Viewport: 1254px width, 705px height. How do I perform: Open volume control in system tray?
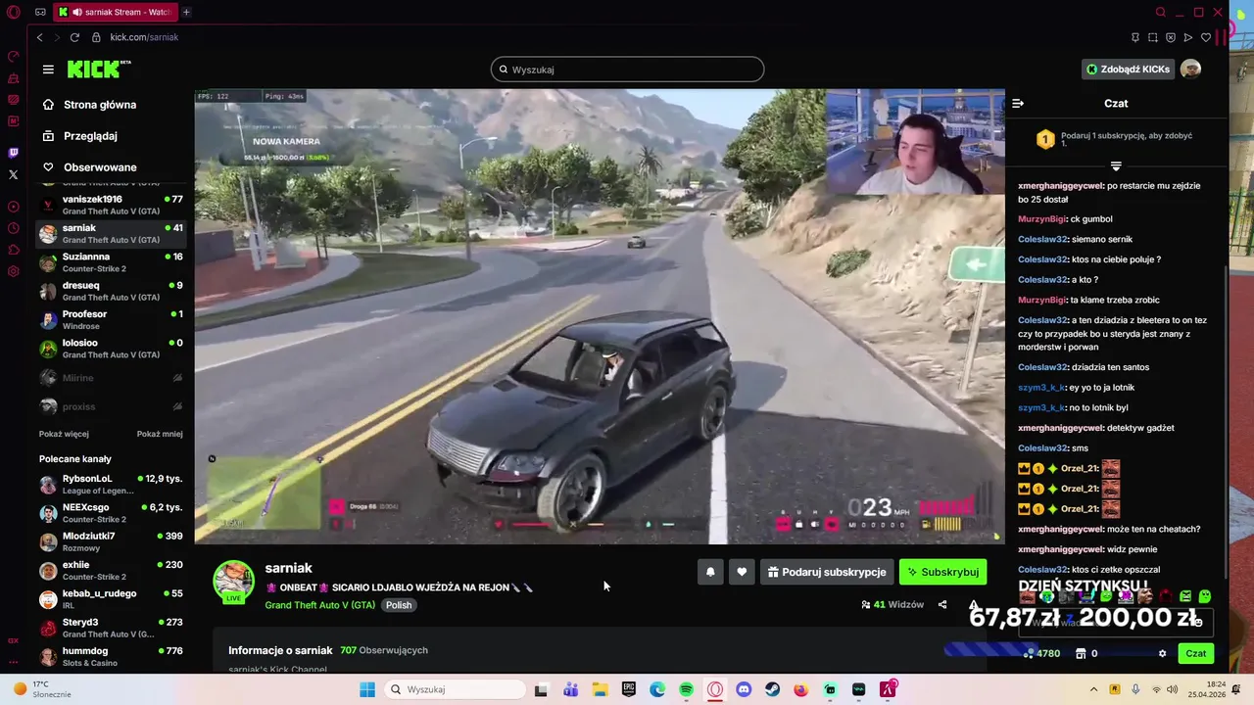pos(1173,689)
